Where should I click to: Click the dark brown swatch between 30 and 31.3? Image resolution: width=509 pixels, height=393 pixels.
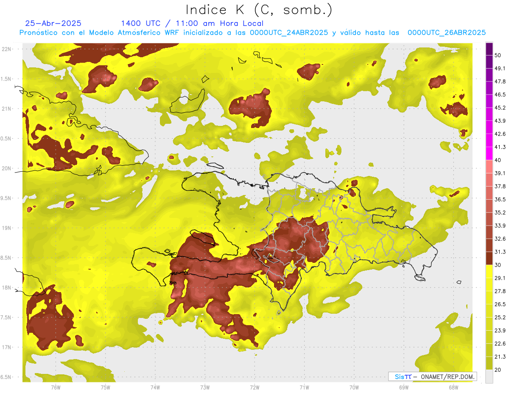point(489,258)
